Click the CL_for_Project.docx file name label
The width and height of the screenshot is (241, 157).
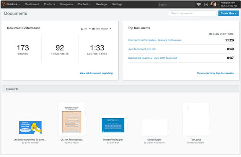(x=72, y=140)
